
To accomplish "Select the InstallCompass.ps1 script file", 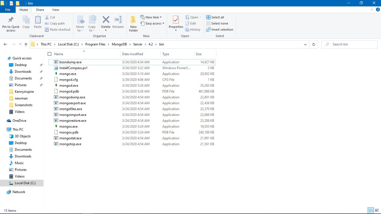I will [73, 68].
